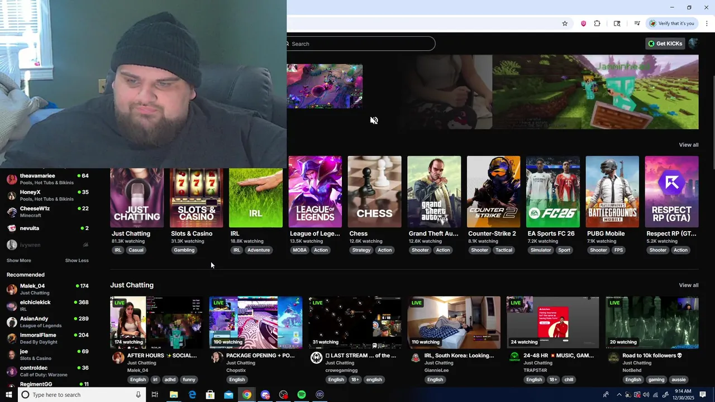Open the Grand Theft Auto category cover
The height and width of the screenshot is (402, 715).
coord(434,192)
